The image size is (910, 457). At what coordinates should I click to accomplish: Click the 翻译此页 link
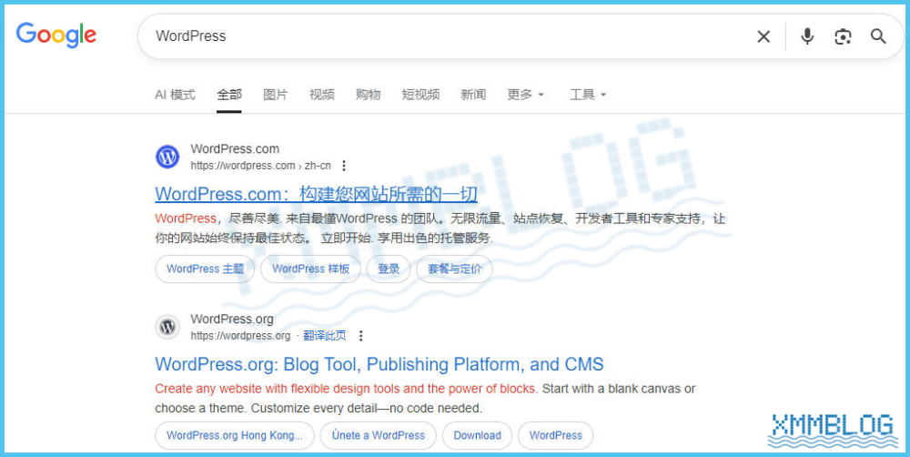point(325,336)
